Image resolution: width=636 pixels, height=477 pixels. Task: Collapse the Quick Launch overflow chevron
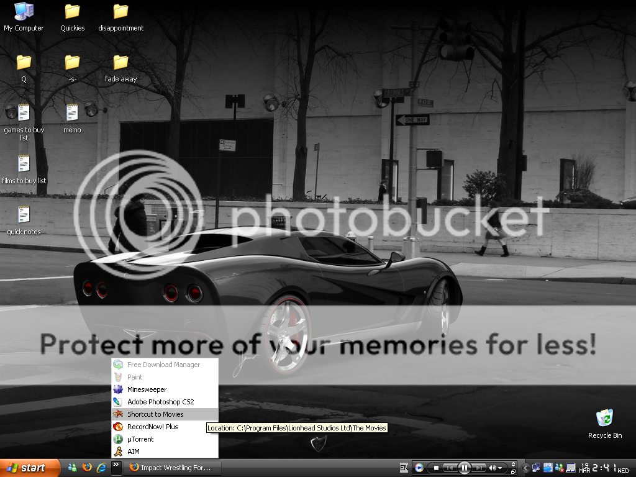116,465
